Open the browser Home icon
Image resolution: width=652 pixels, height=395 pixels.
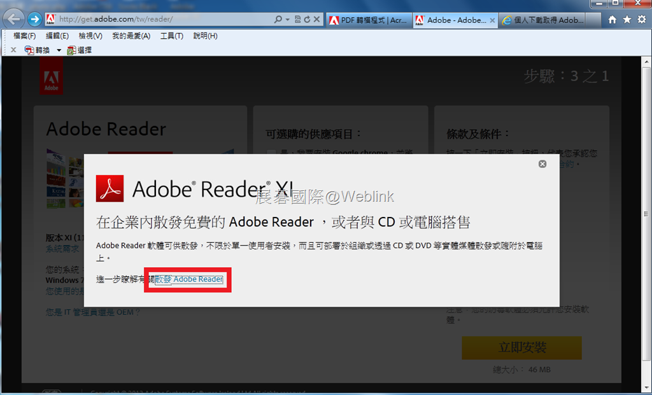pyautogui.click(x=612, y=20)
